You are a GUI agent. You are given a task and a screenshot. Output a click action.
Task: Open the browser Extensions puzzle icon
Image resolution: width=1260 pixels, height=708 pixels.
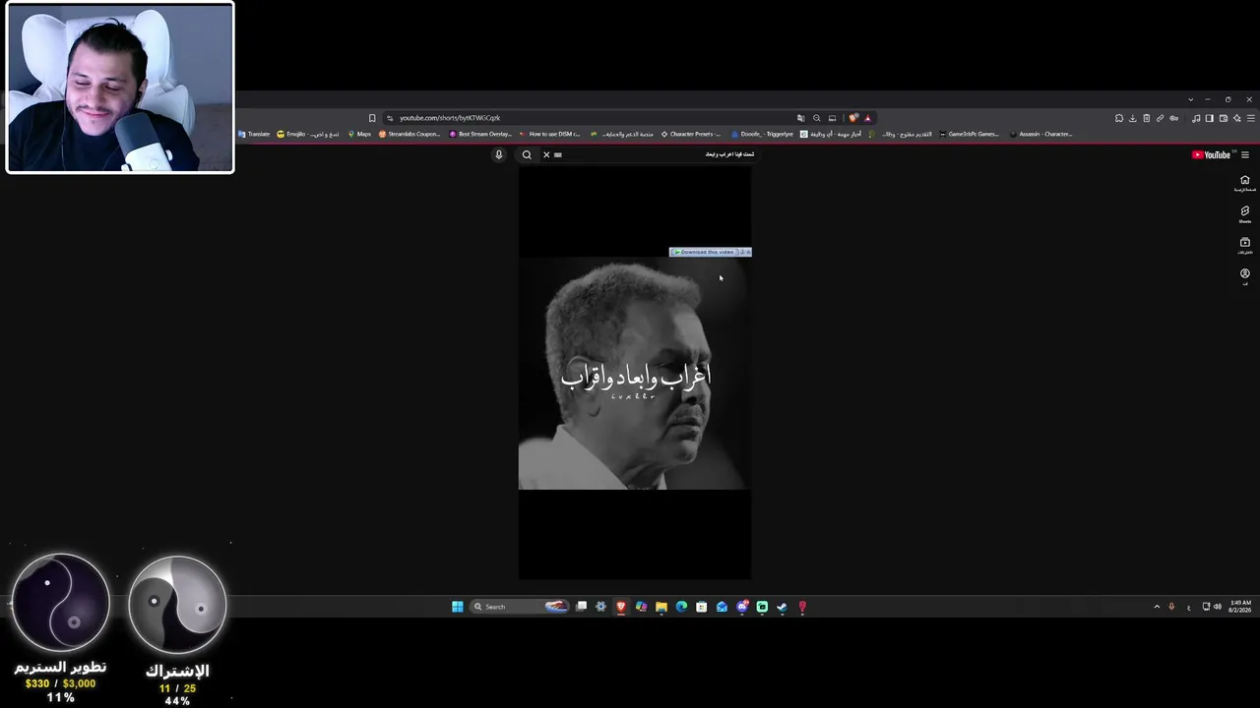pyautogui.click(x=1119, y=118)
